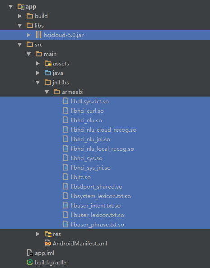Viewport: 210px width, 268px height.
Task: Click the libhci_nlu.so file icon
Action: 66,120
